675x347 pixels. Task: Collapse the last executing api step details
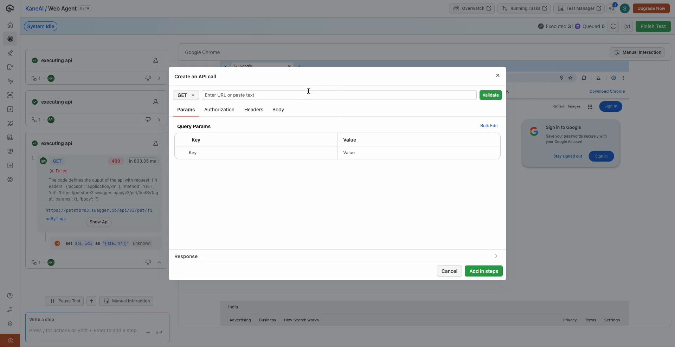tap(159, 262)
